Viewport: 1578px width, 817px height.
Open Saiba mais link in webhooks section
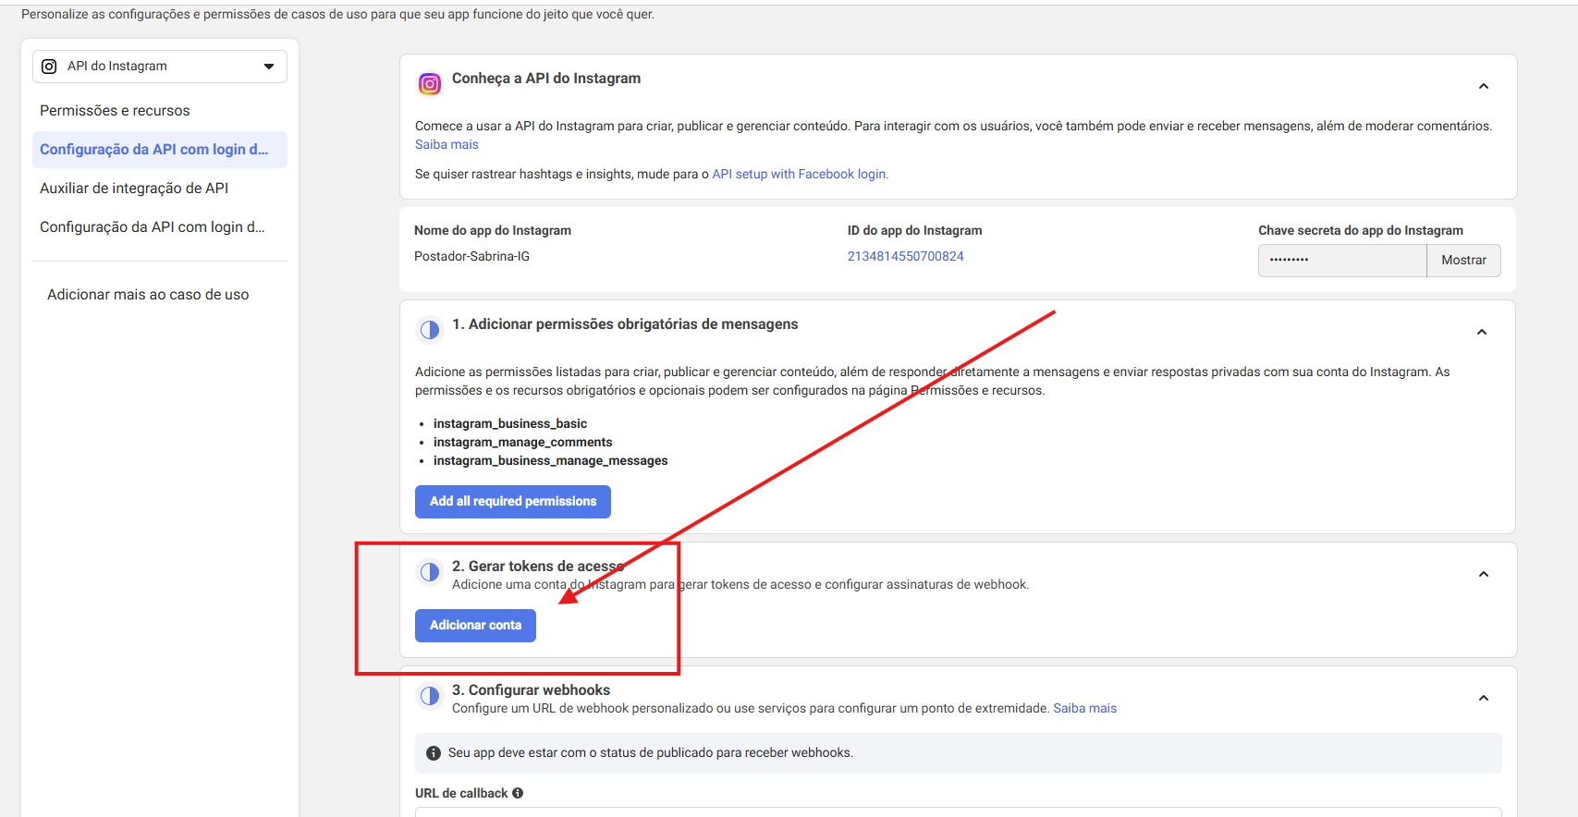(x=1084, y=708)
